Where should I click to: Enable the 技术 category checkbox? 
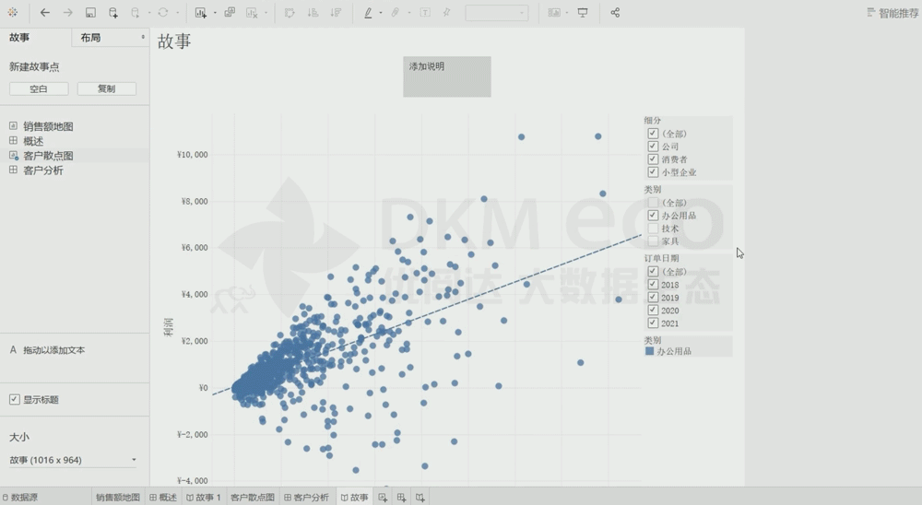pyautogui.click(x=653, y=228)
